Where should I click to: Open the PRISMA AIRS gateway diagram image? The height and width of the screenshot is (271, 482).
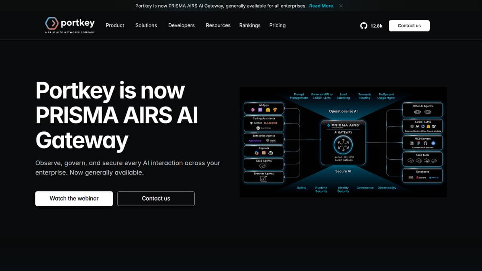click(343, 142)
